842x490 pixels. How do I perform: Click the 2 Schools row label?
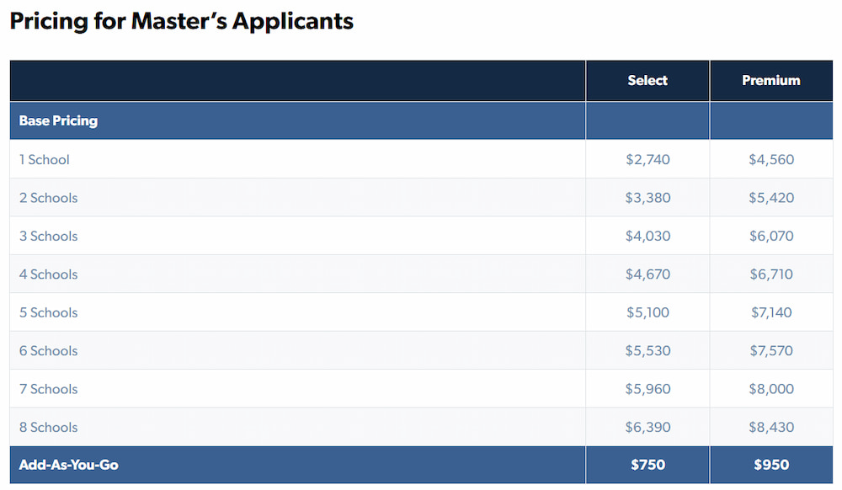(x=49, y=198)
